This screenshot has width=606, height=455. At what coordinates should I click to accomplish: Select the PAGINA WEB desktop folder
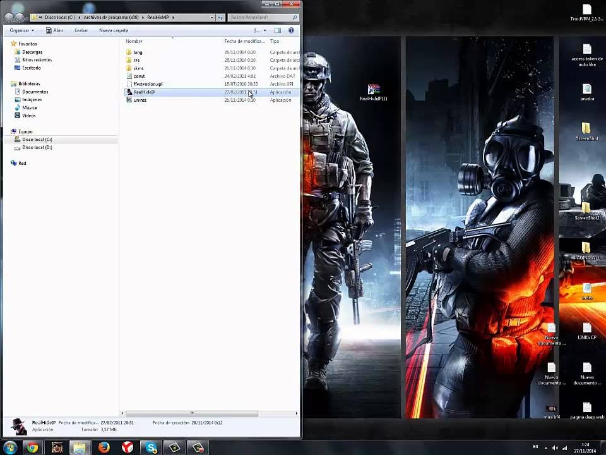(586, 251)
